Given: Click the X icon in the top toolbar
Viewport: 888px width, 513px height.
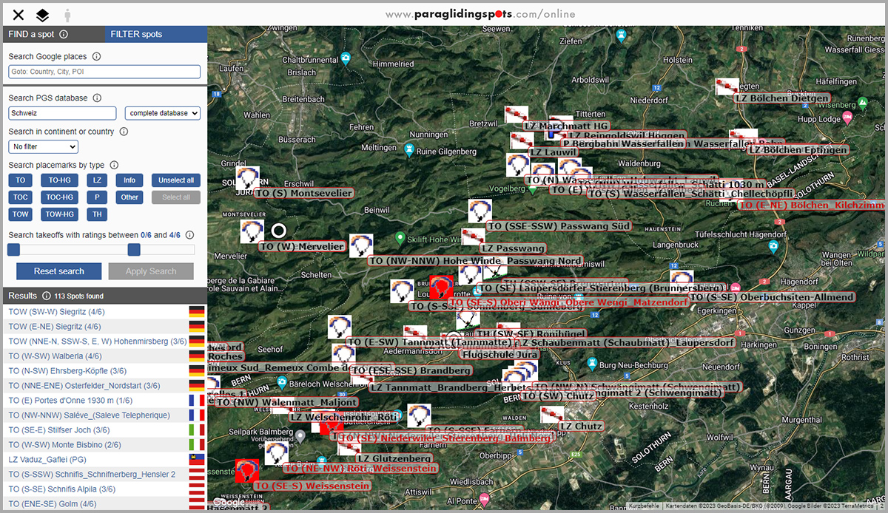Looking at the screenshot, I should click(18, 14).
